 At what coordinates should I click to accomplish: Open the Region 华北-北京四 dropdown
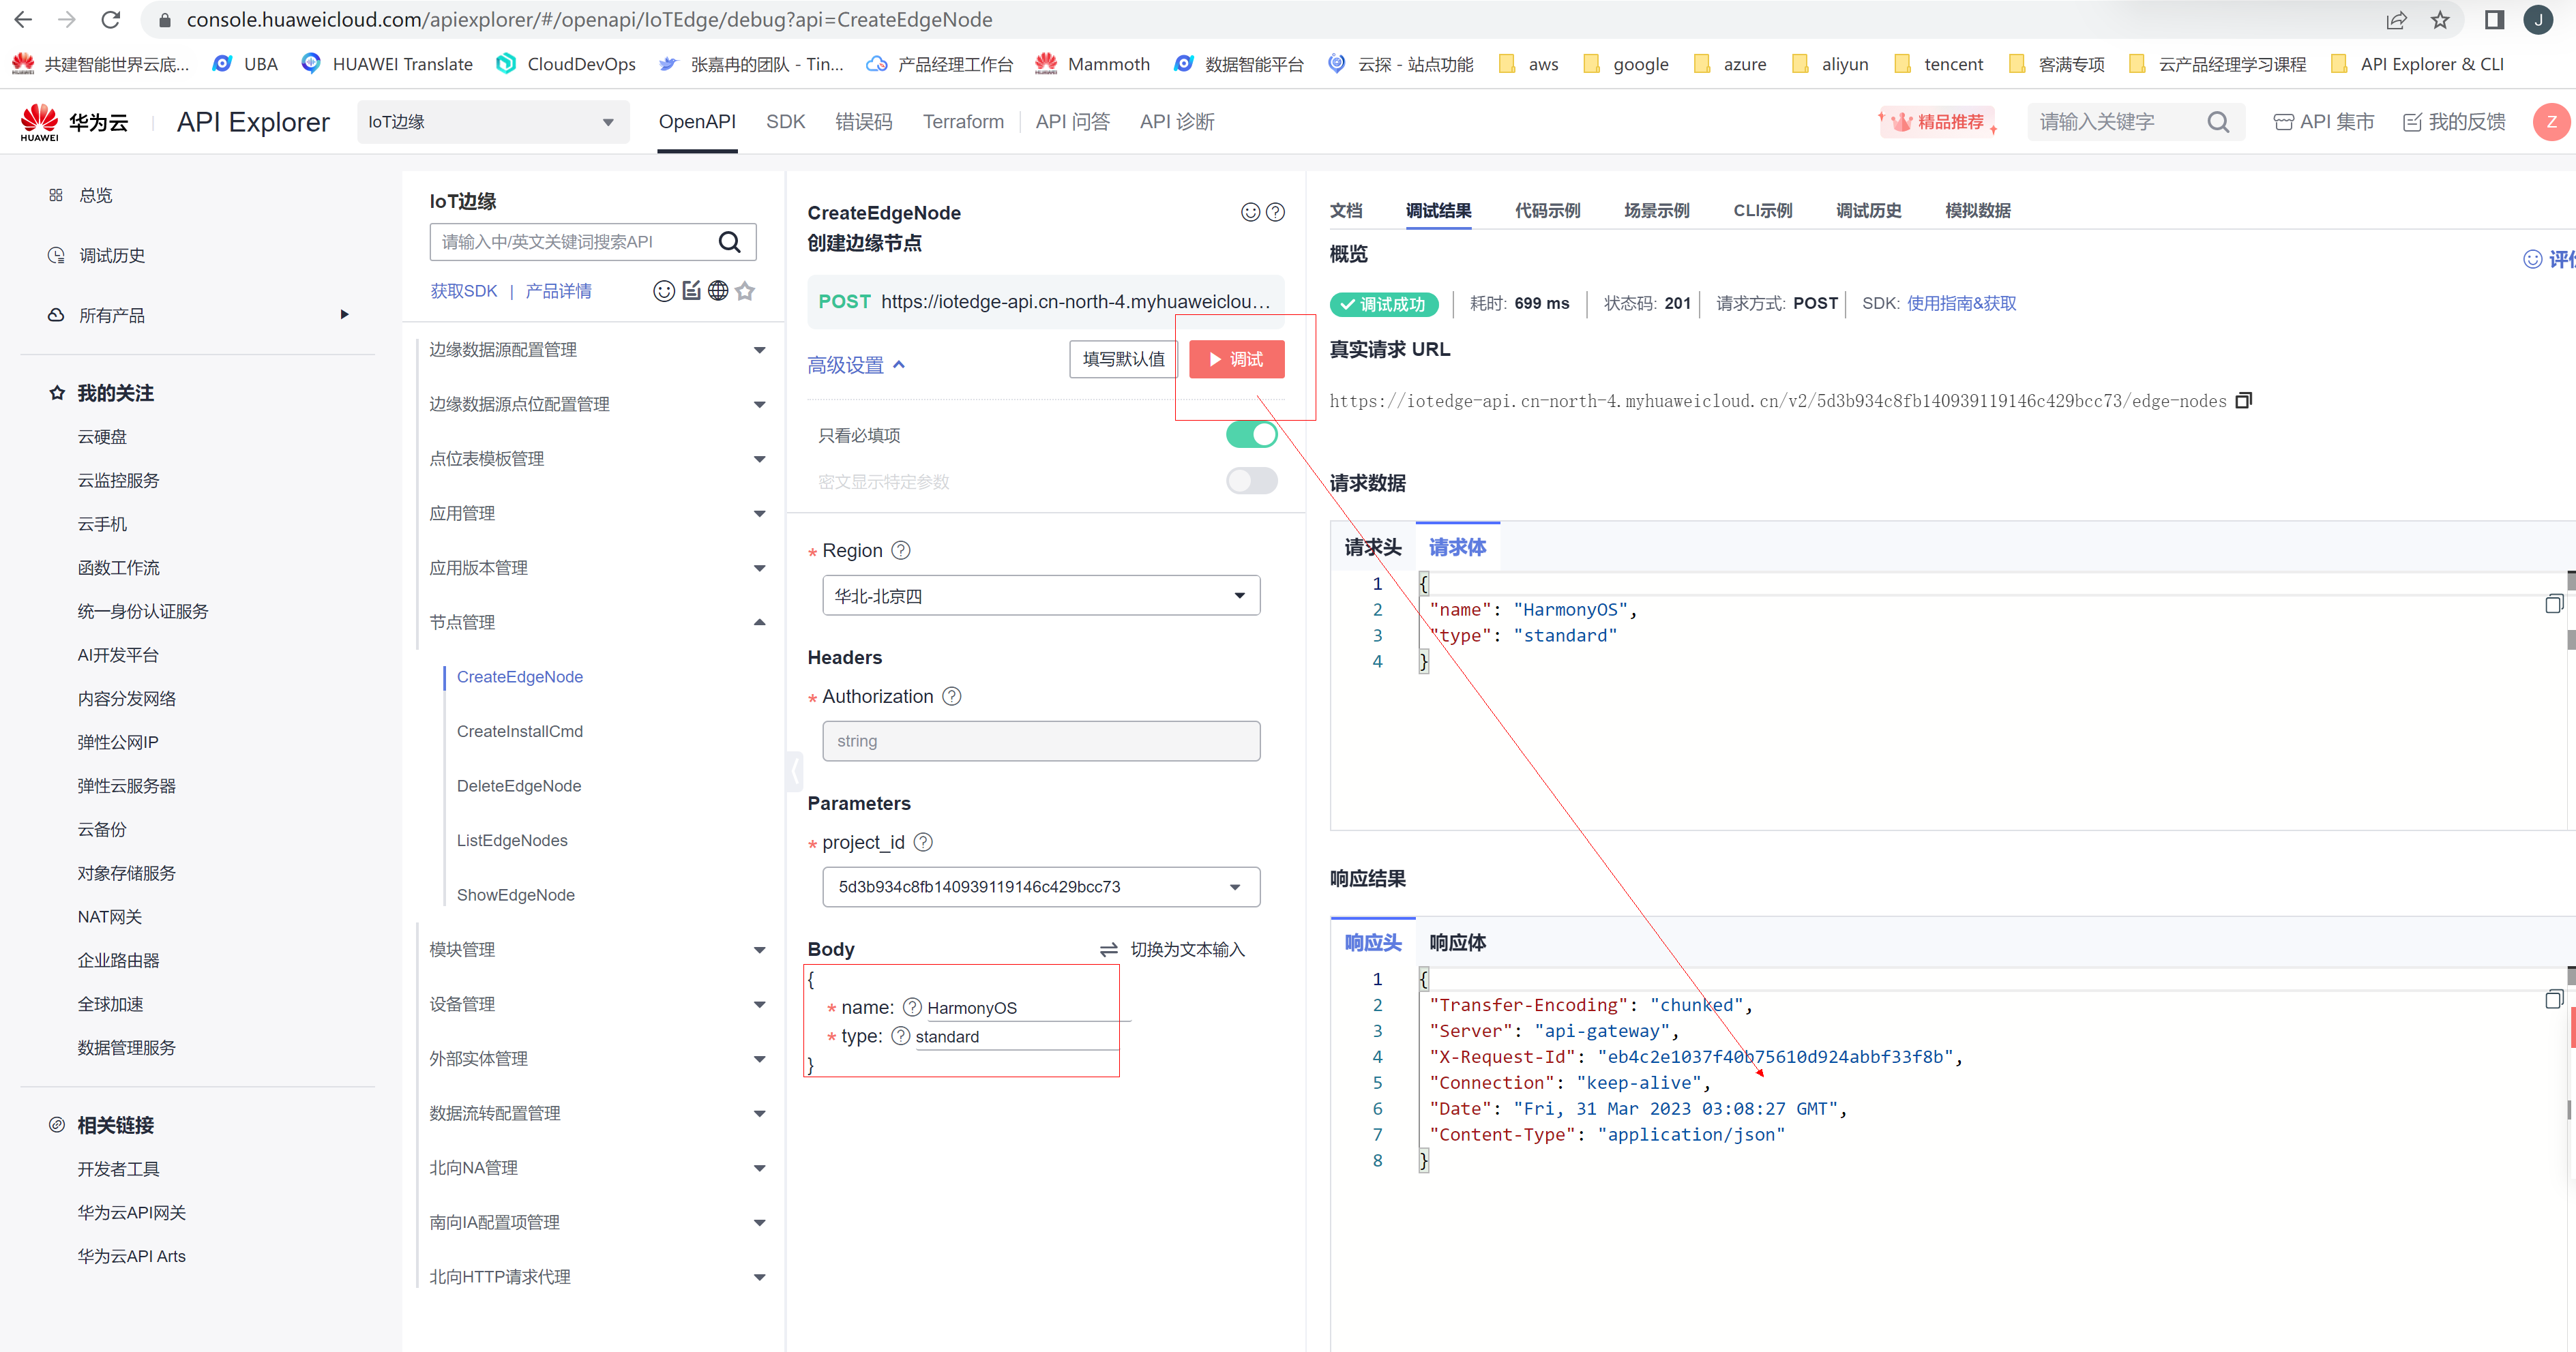[x=1040, y=596]
